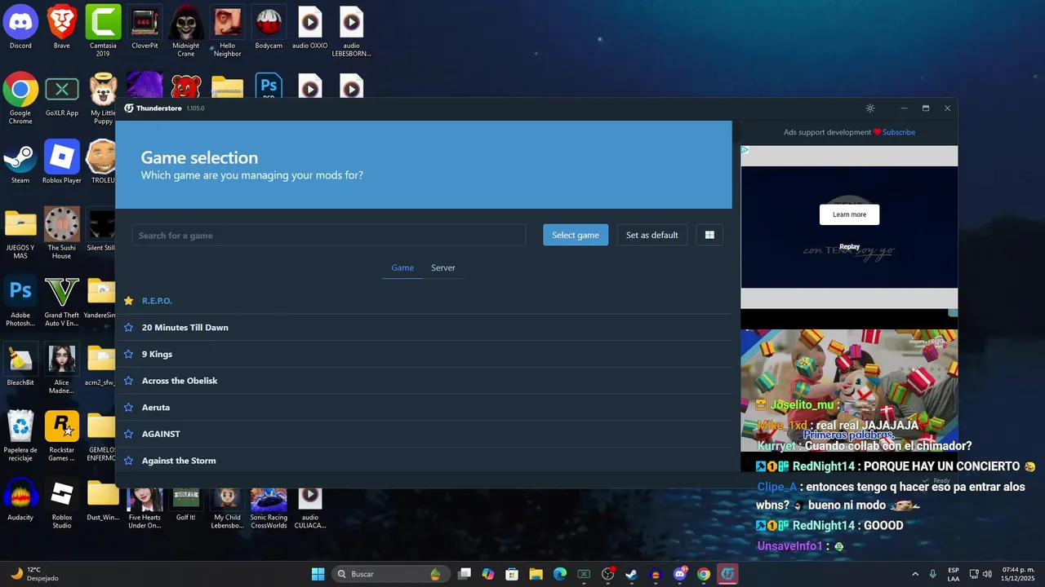Favorite 20 Minutes Till Dawn with its star
1045x587 pixels.
128,328
